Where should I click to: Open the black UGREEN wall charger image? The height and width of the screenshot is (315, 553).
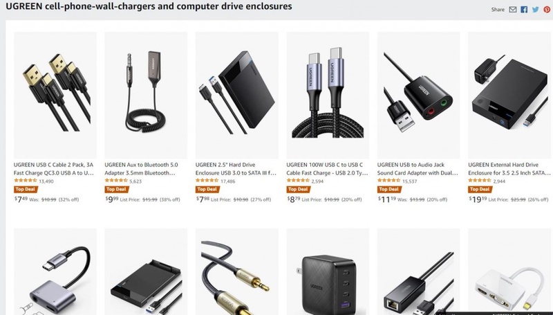pyautogui.click(x=328, y=271)
